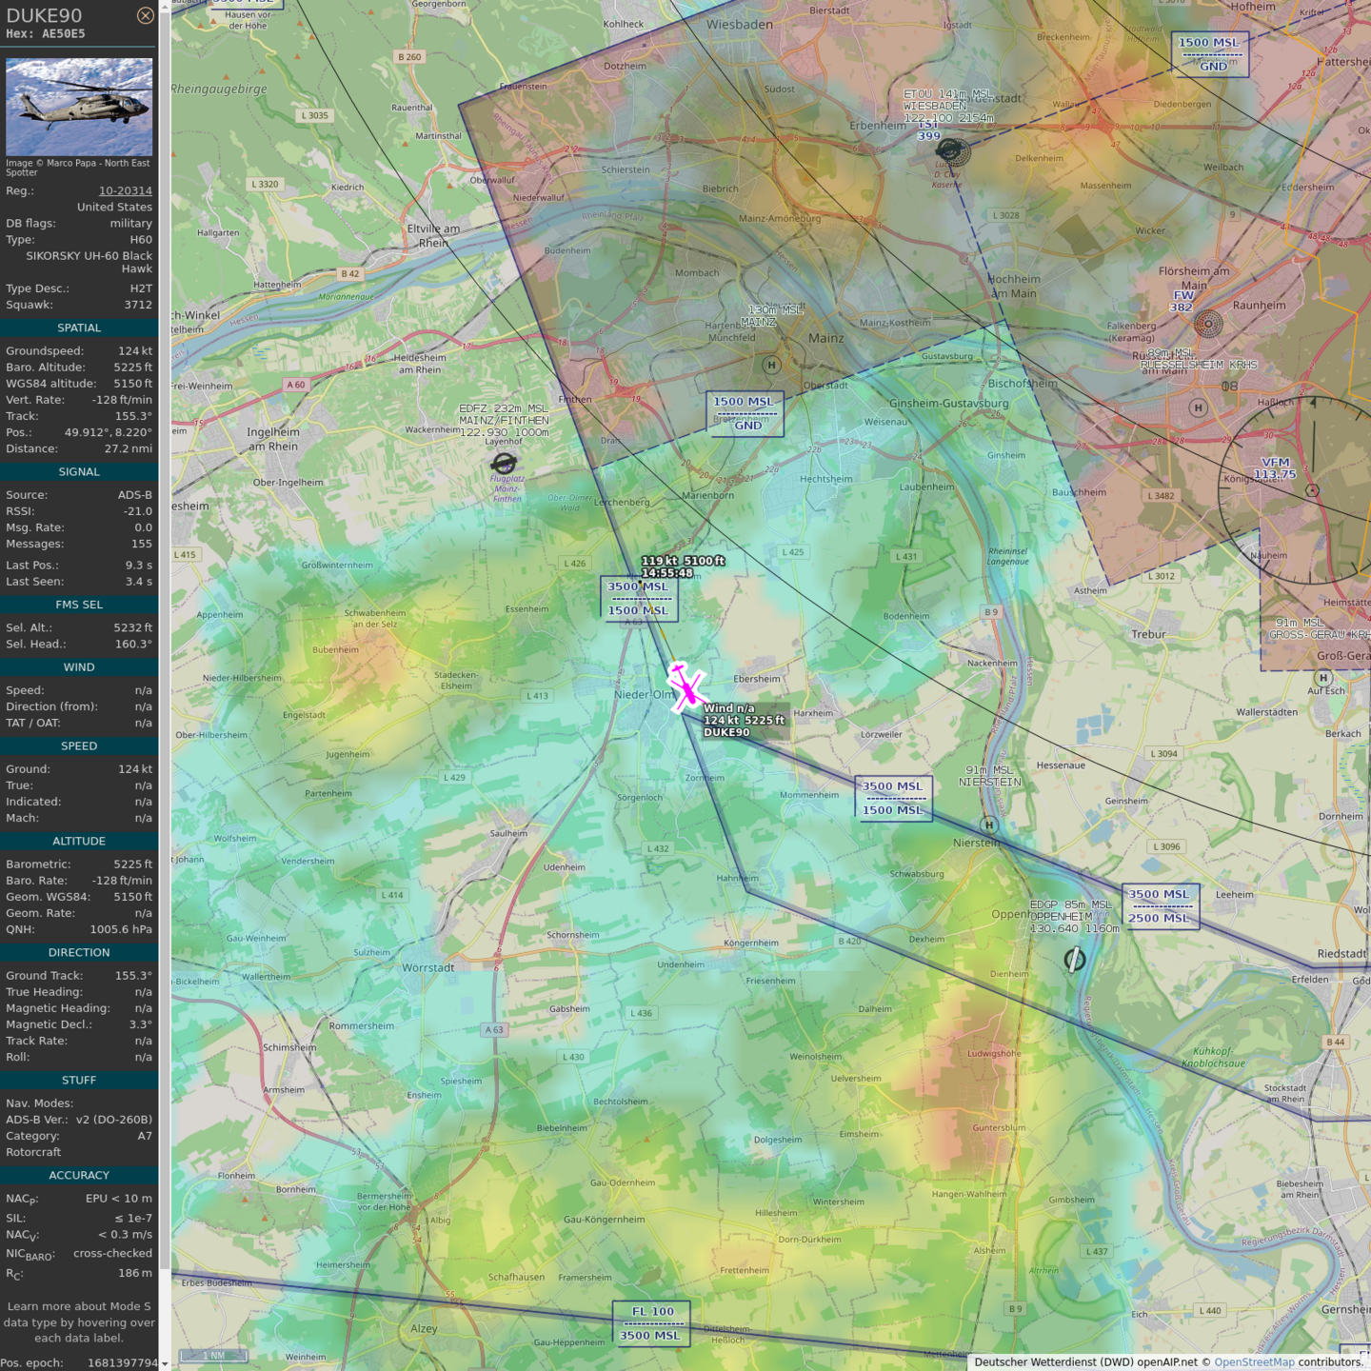Click the ETOU Wiesbaden airfield symbol
Screen dimensions: 1371x1371
[951, 150]
